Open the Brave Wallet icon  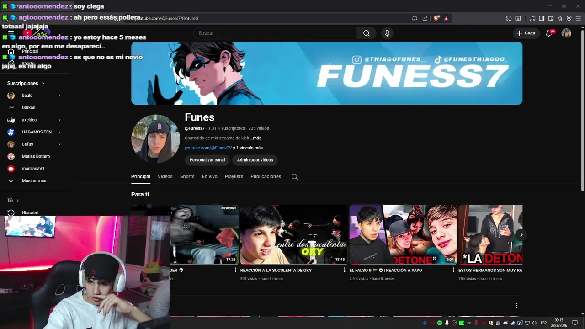551,18
